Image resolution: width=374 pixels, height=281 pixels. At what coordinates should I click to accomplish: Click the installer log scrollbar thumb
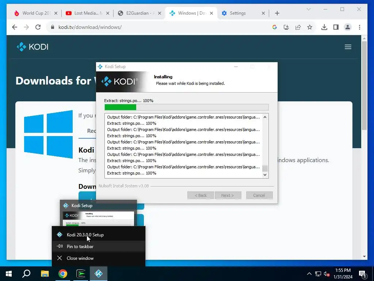(x=265, y=168)
